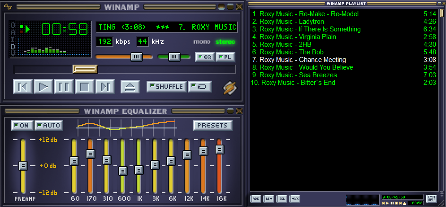The height and width of the screenshot is (207, 446).
Task: Pause playback with the large Pause button
Action: pos(64,86)
